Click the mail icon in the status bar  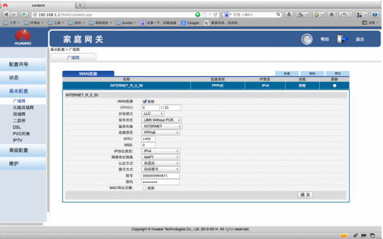[x=343, y=236]
